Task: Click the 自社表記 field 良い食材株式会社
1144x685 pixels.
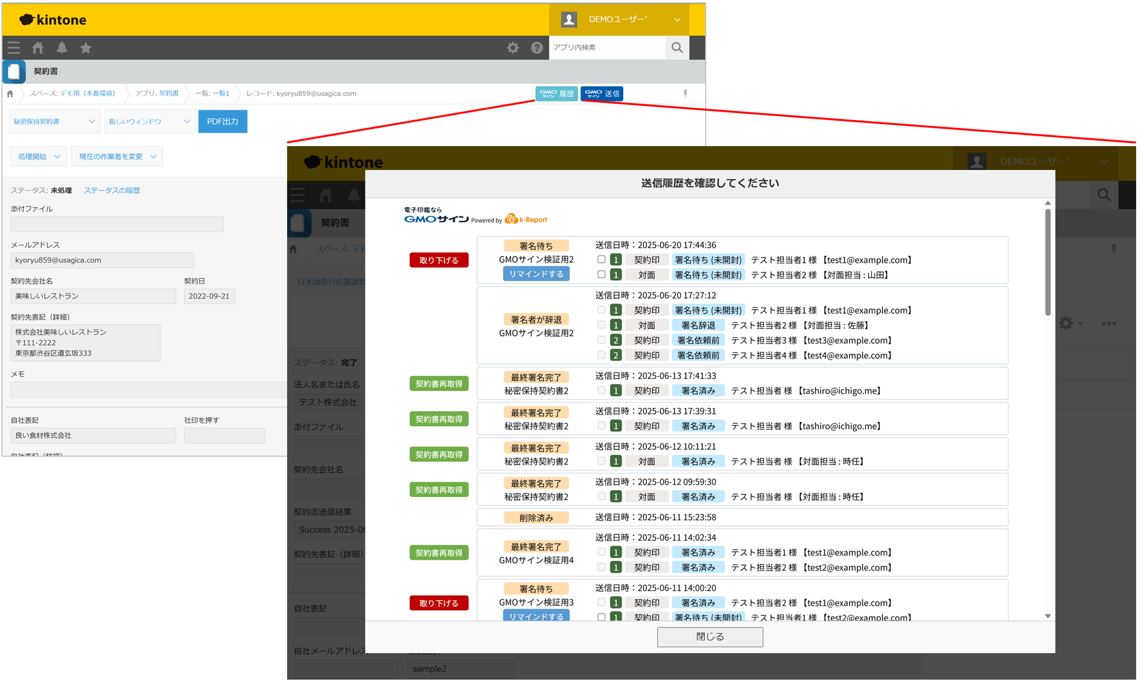Action: click(93, 435)
